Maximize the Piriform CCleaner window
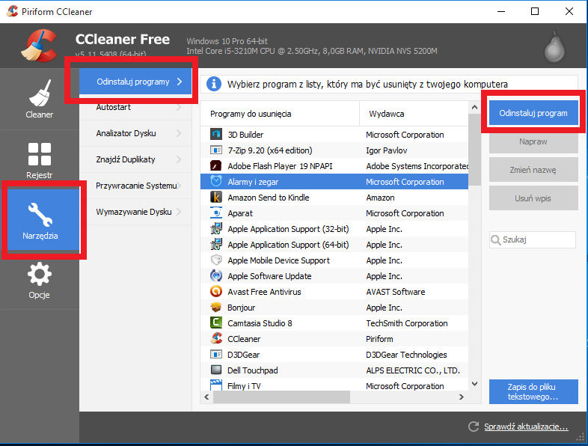588x446 pixels. [535, 11]
